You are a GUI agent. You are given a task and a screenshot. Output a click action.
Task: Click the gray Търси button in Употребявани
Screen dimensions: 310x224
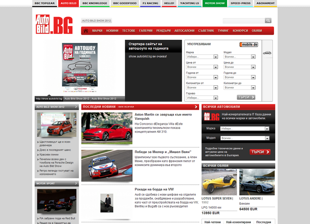click(x=246, y=97)
